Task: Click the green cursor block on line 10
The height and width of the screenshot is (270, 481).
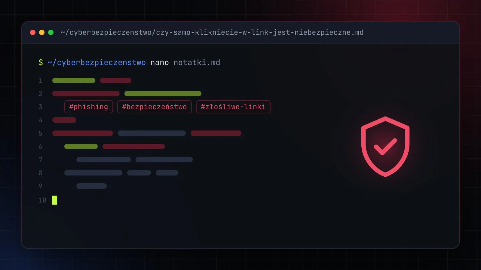Action: coord(55,200)
